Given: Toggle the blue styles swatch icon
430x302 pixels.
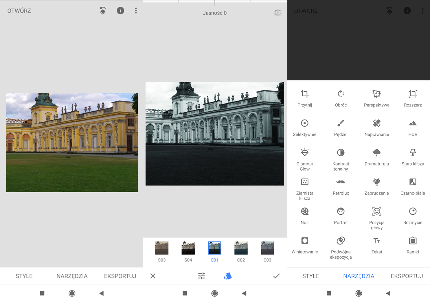Looking at the screenshot, I should 228,276.
